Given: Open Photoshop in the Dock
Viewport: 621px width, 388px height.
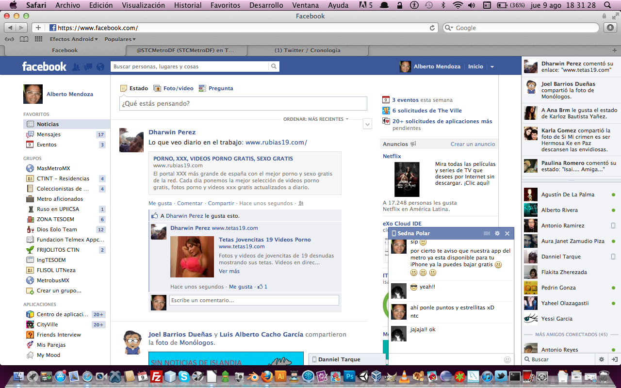Looking at the screenshot, I should pos(349,376).
